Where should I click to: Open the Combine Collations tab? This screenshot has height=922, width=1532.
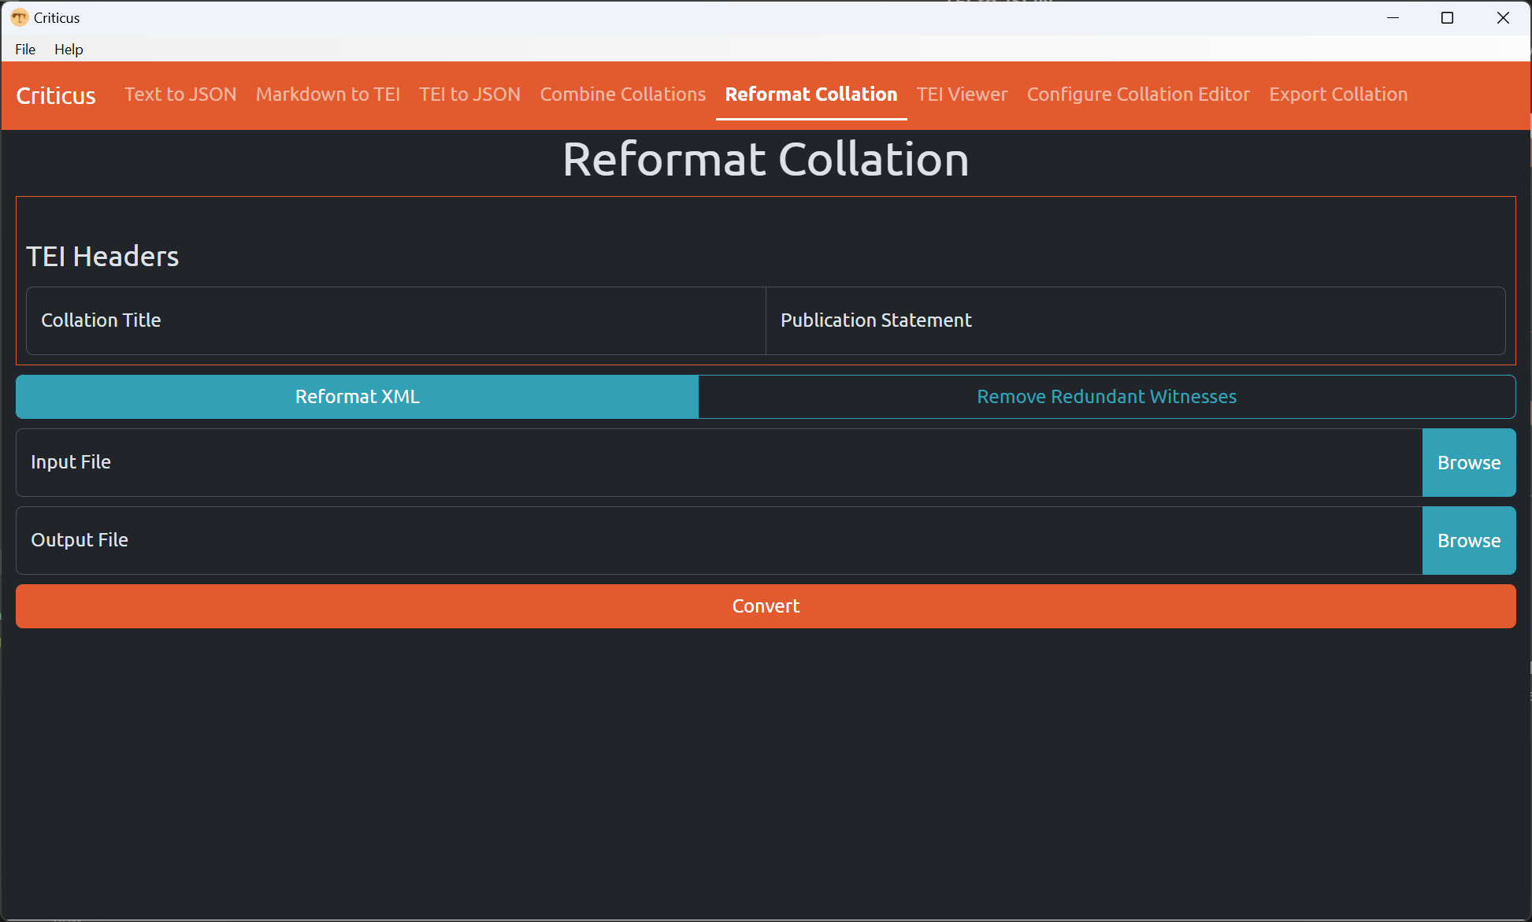pyautogui.click(x=623, y=94)
